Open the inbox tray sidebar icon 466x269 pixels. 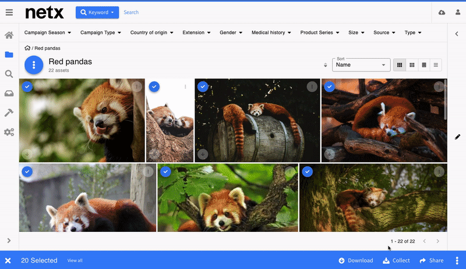(x=9, y=94)
